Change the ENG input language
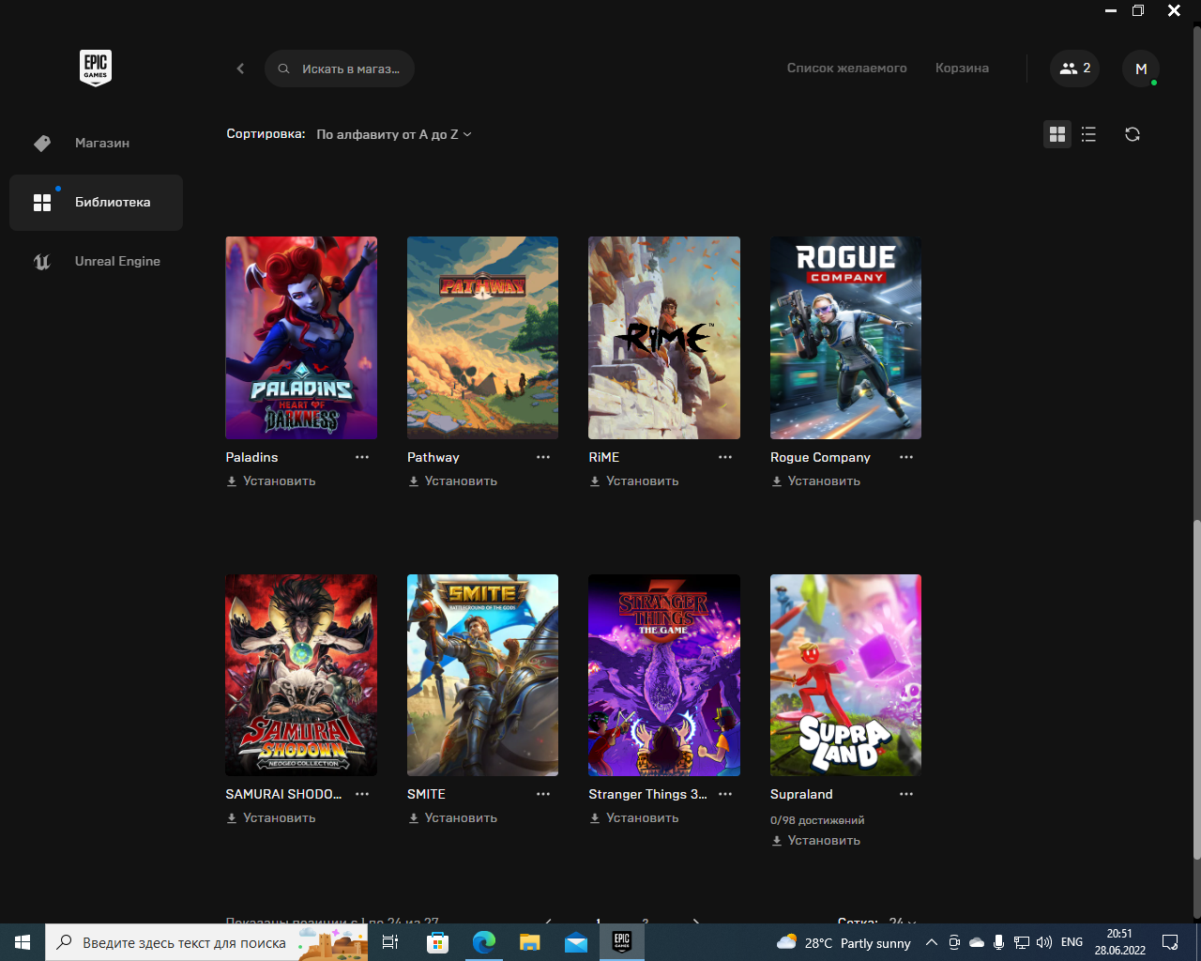Viewport: 1201px width, 961px height. pos(1072,942)
